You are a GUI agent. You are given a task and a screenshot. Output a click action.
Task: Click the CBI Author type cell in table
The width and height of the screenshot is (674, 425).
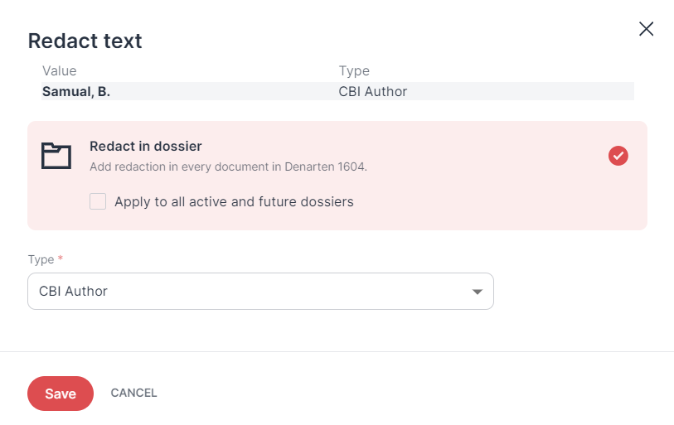pos(373,91)
